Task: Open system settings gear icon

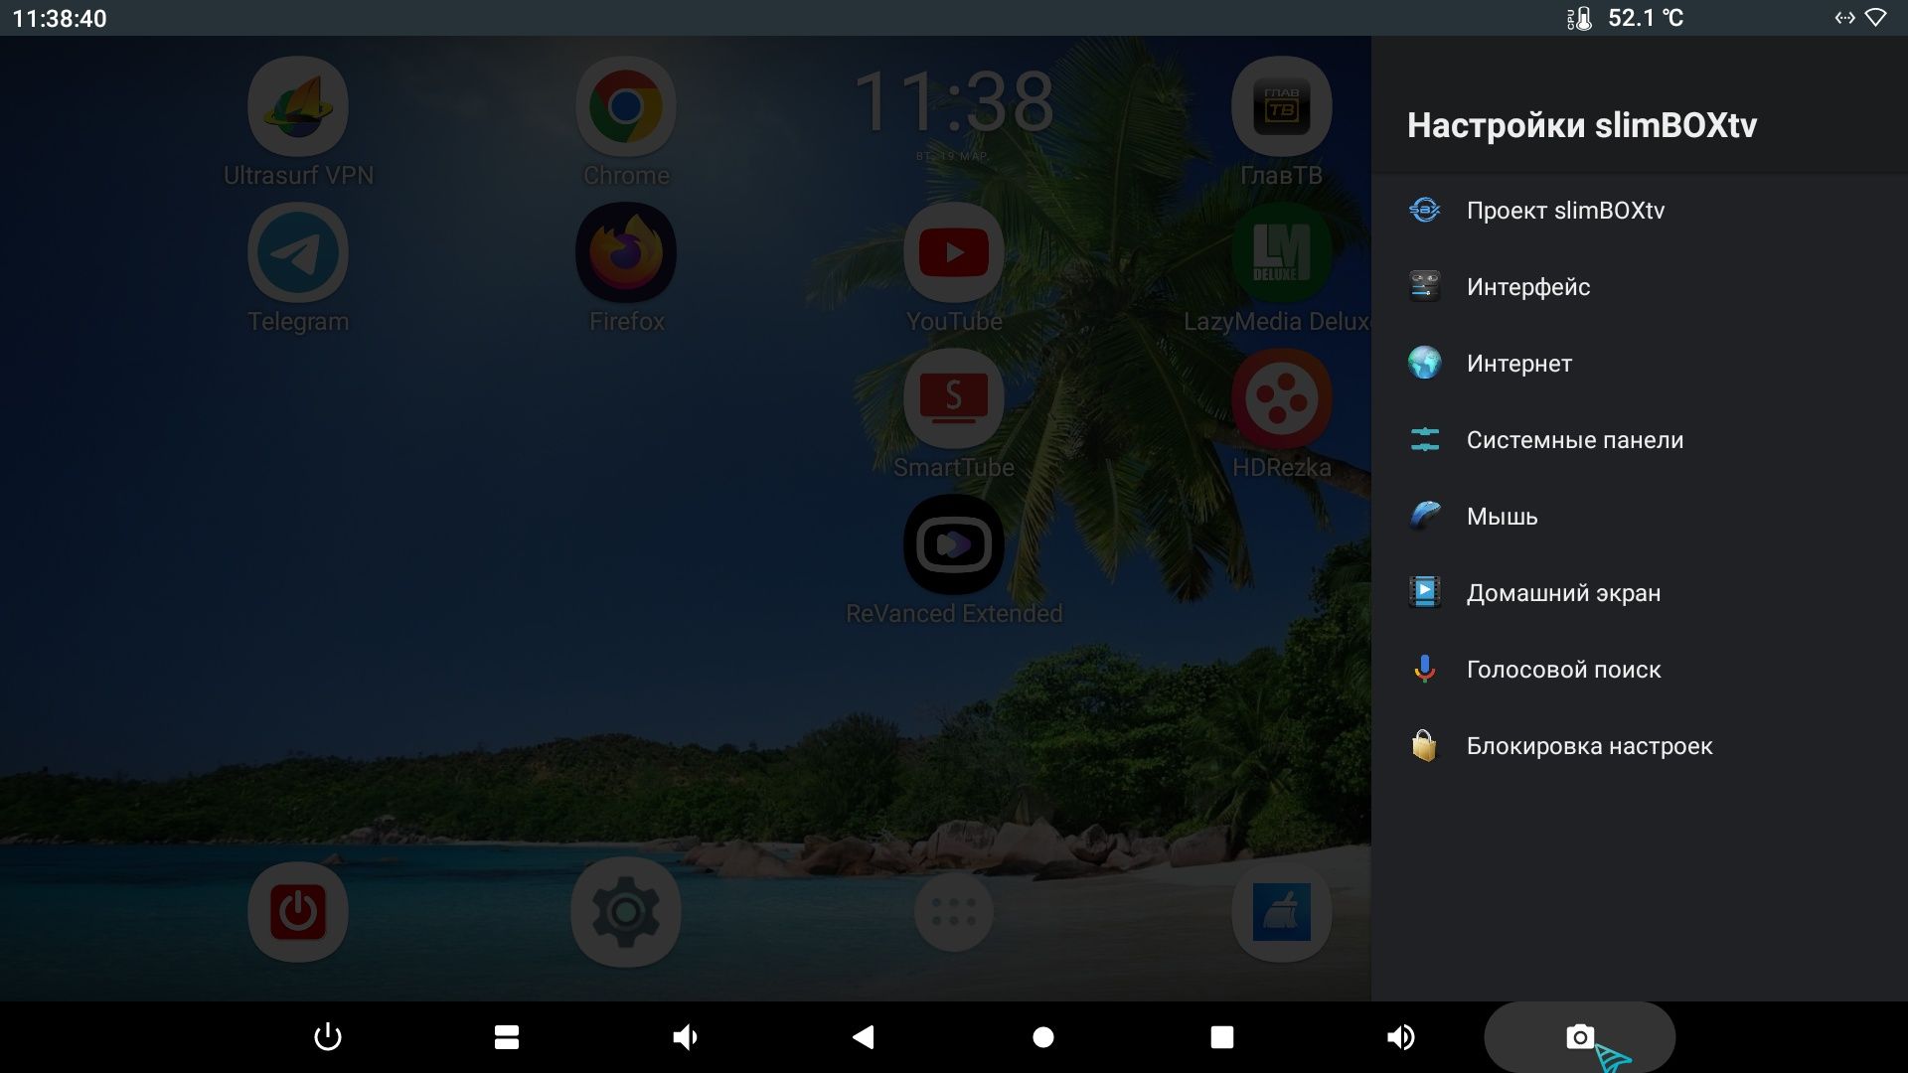Action: 626,909
